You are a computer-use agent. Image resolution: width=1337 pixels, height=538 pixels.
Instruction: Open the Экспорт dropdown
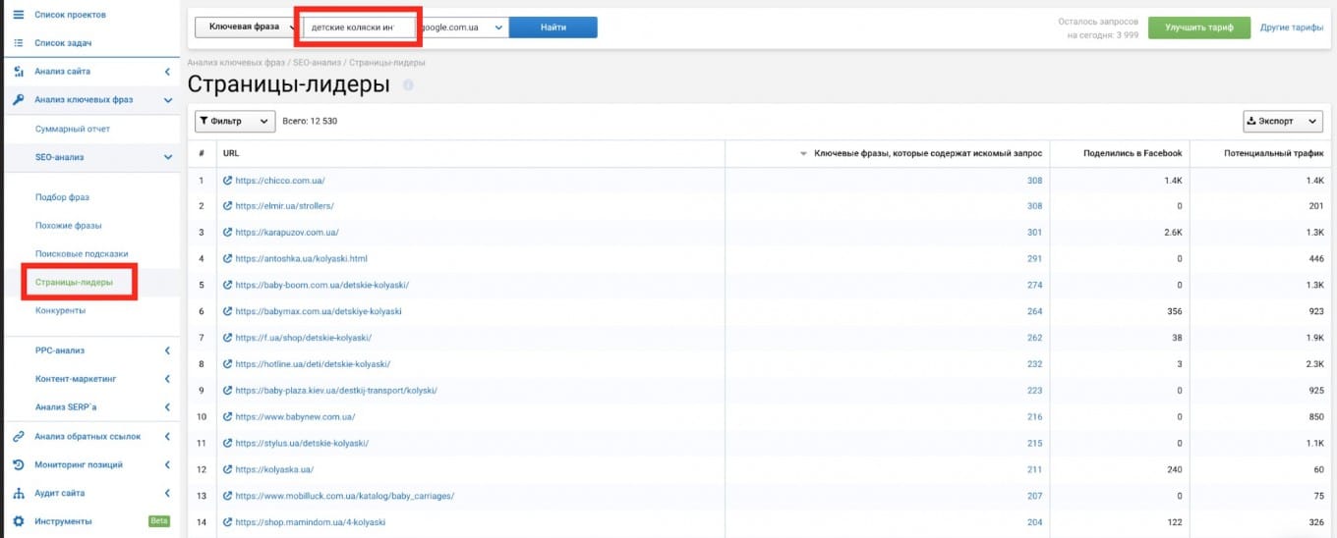(1283, 121)
